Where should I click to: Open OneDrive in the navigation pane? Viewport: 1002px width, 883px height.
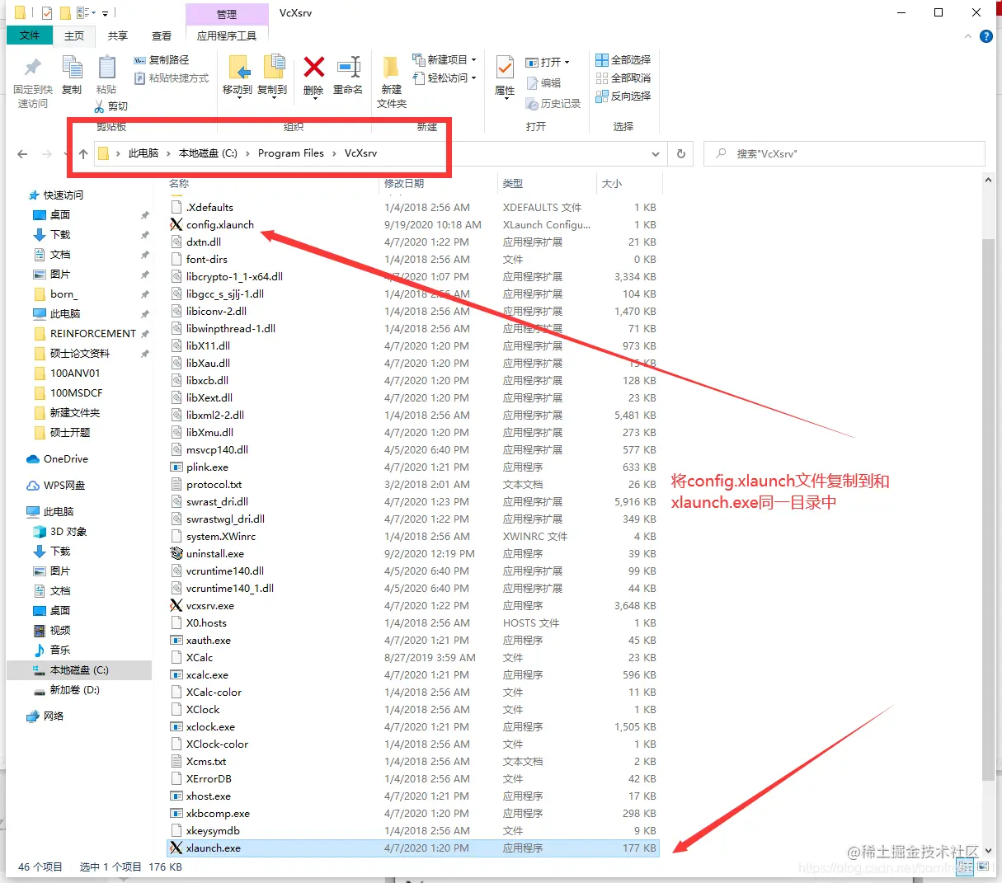65,459
